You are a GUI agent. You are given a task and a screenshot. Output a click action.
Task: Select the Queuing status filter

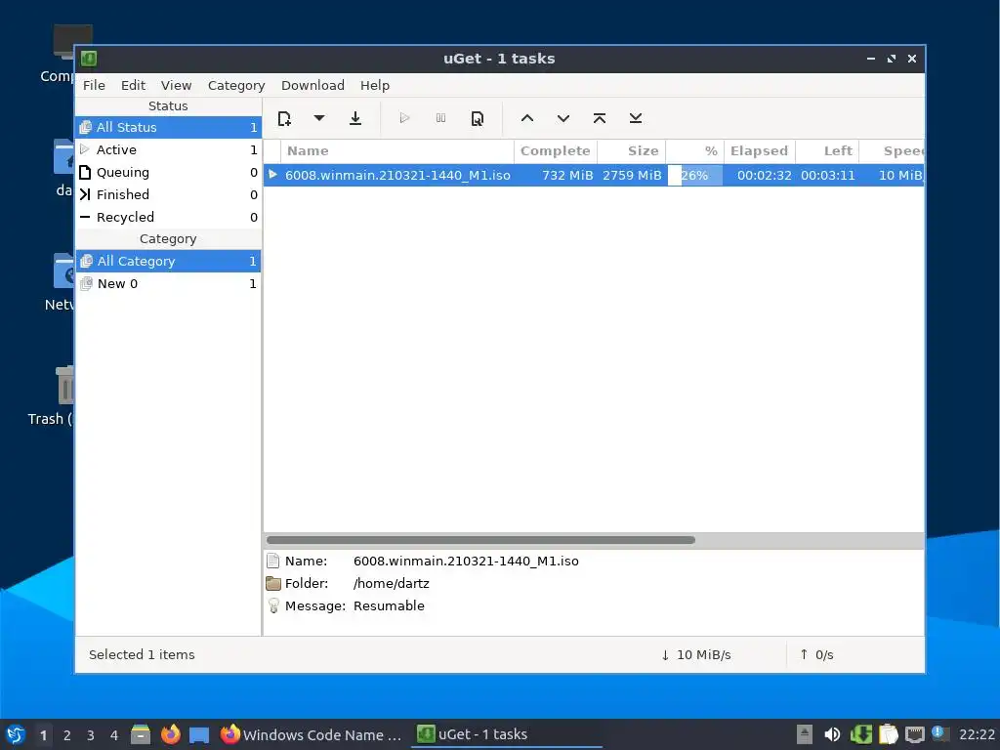pos(168,172)
